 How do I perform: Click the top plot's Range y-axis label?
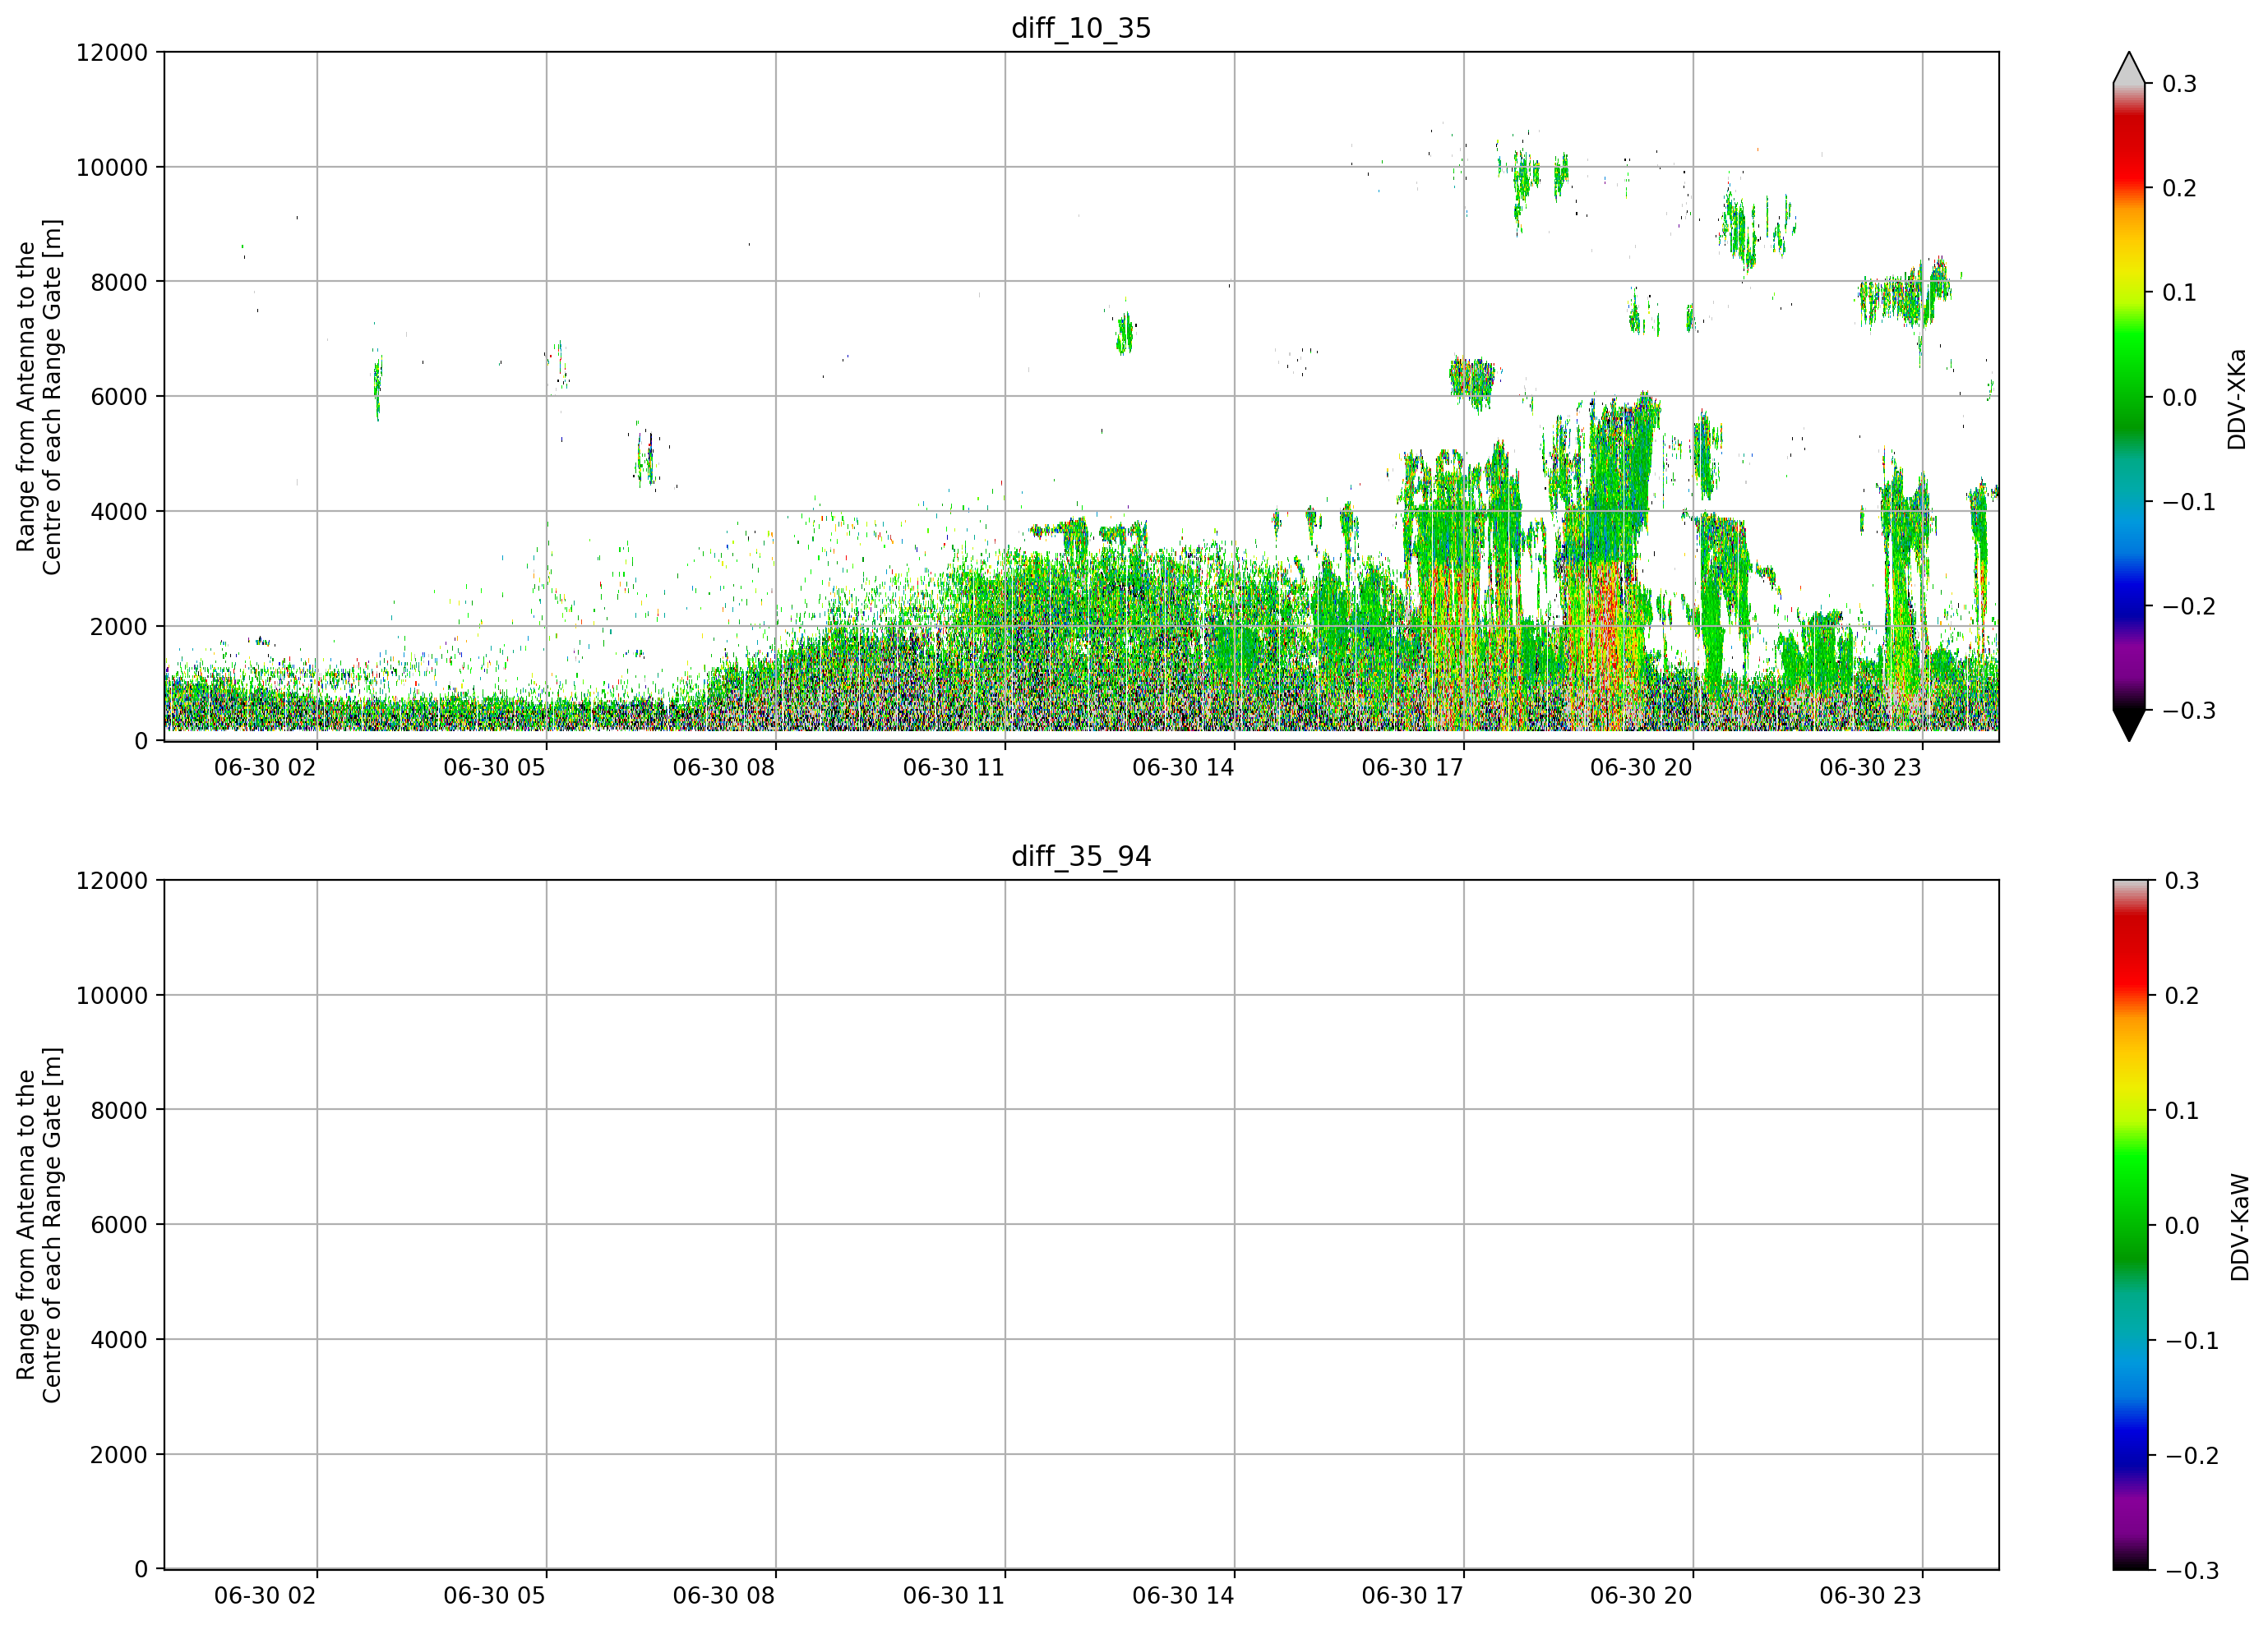[x=39, y=397]
